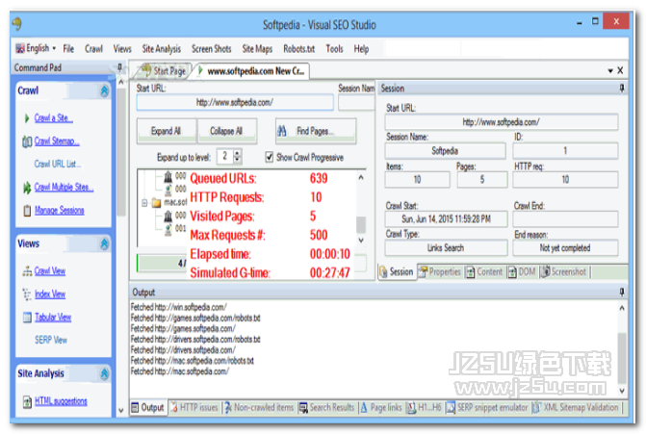This screenshot has width=646, height=434.
Task: Collapse the mac.softpedia tree folder node
Action: pos(144,203)
